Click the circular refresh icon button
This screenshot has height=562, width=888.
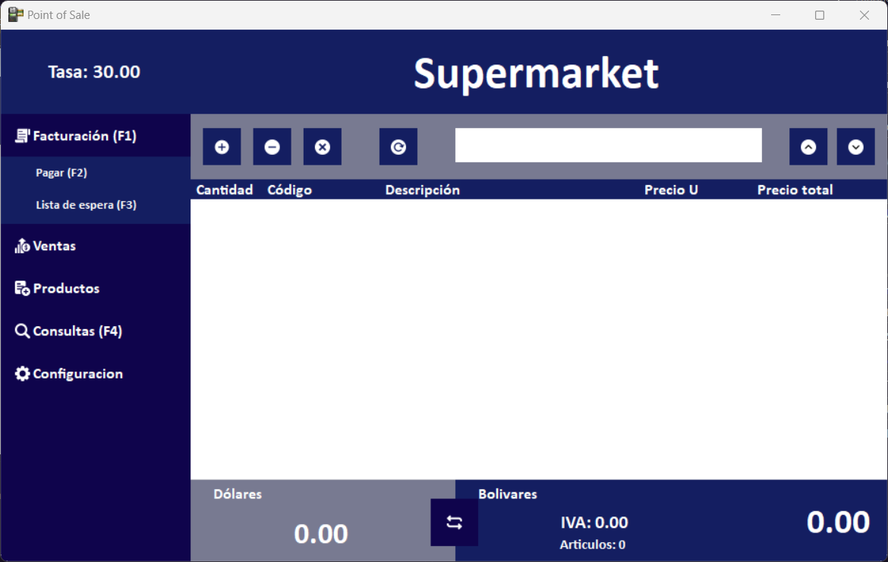[398, 147]
